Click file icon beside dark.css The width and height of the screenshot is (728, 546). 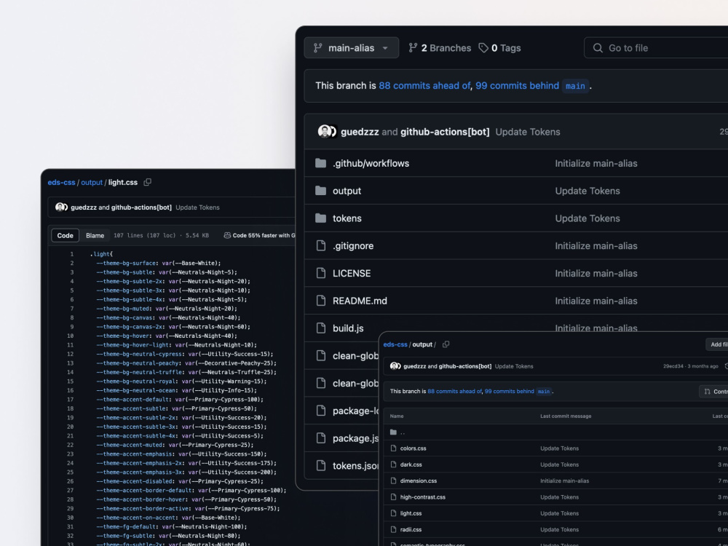coord(393,464)
